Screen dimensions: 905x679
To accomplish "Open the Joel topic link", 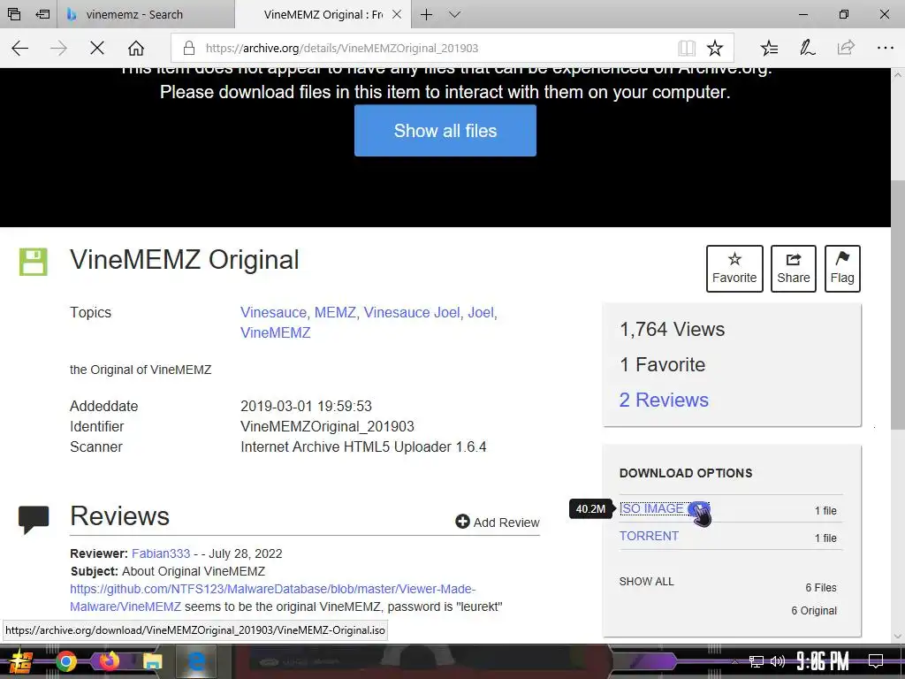I will coord(481,312).
